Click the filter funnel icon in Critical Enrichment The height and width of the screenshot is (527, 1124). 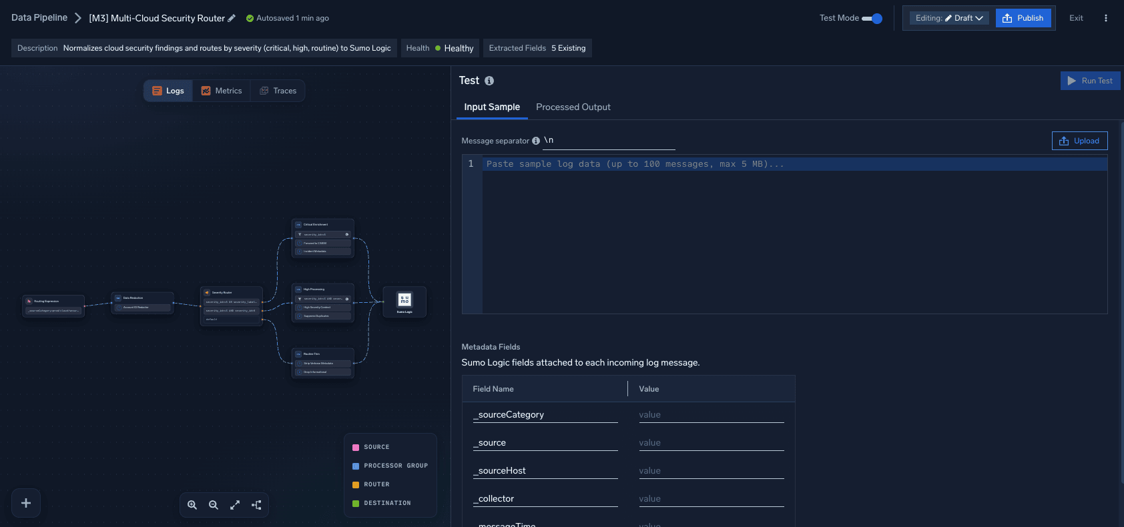299,234
